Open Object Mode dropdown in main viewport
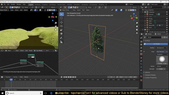Image resolution: width=169 pixels, height=95 pixels. pos(65,10)
